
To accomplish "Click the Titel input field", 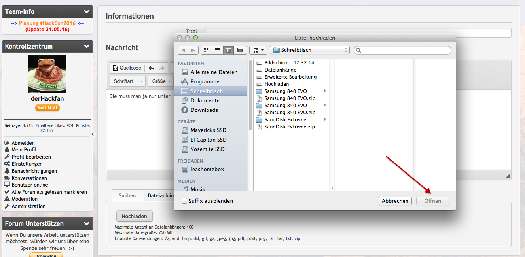I will (358, 33).
